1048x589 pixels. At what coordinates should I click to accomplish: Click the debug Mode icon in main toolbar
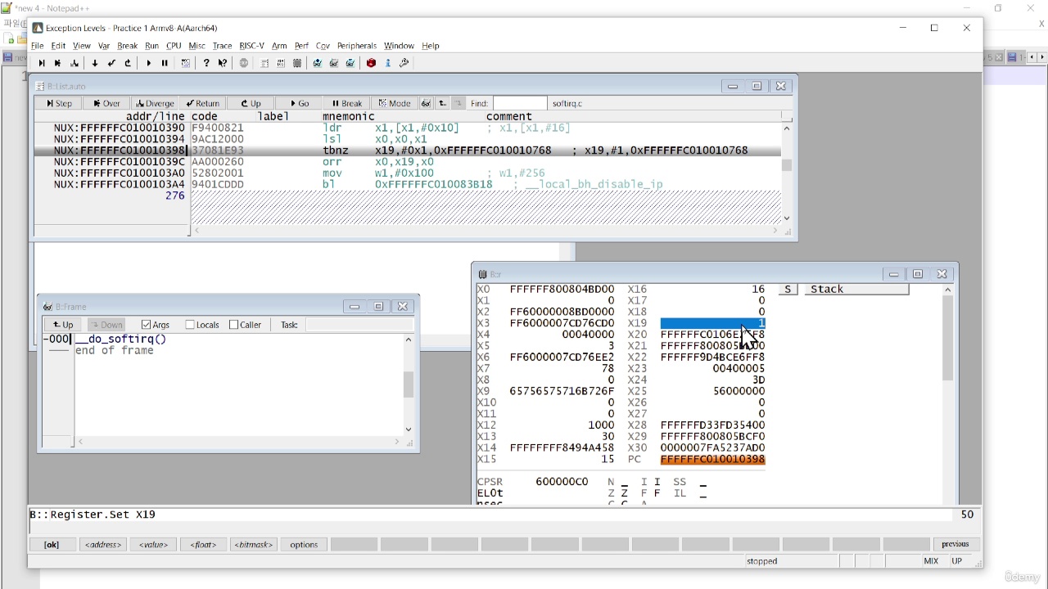185,63
